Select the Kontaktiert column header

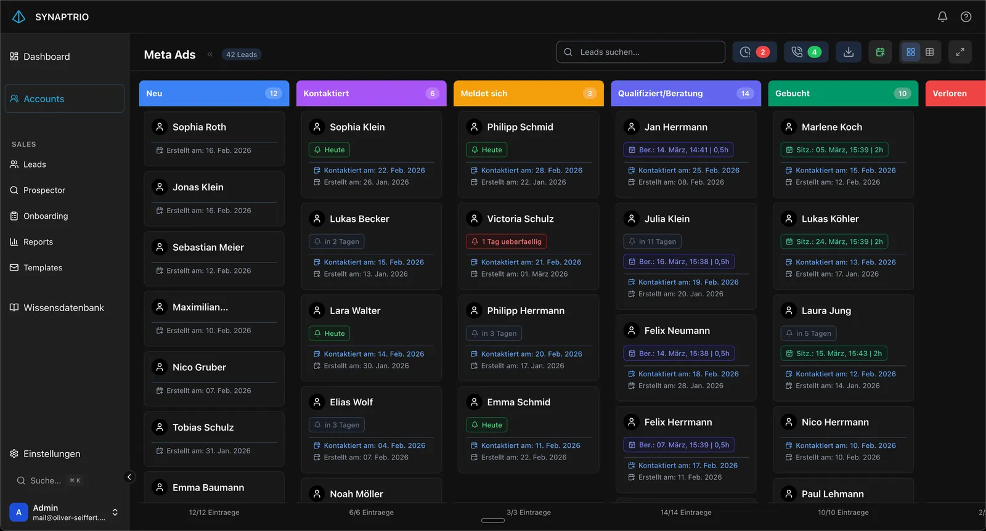point(371,94)
